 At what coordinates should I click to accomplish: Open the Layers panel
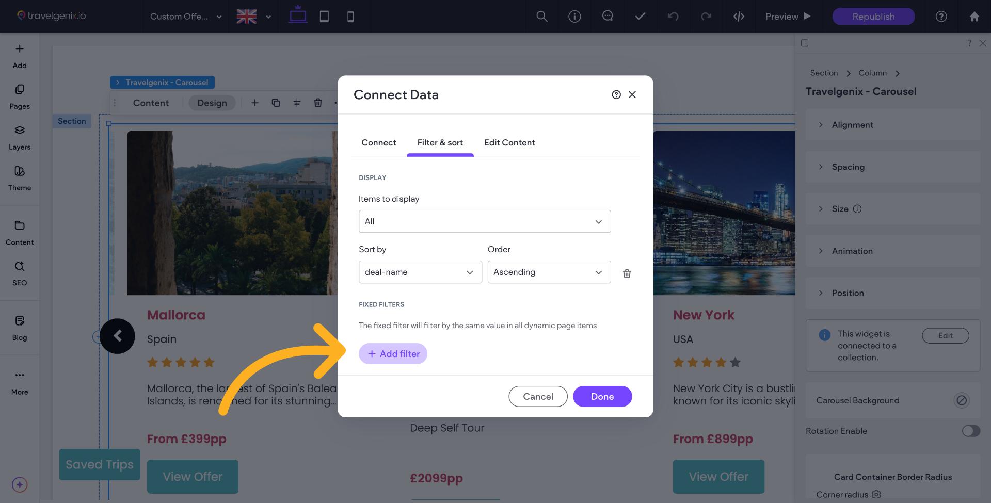[x=20, y=138]
